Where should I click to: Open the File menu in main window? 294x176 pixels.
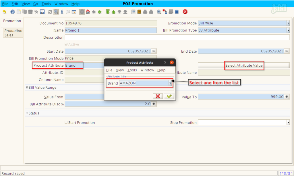pos(5,4)
